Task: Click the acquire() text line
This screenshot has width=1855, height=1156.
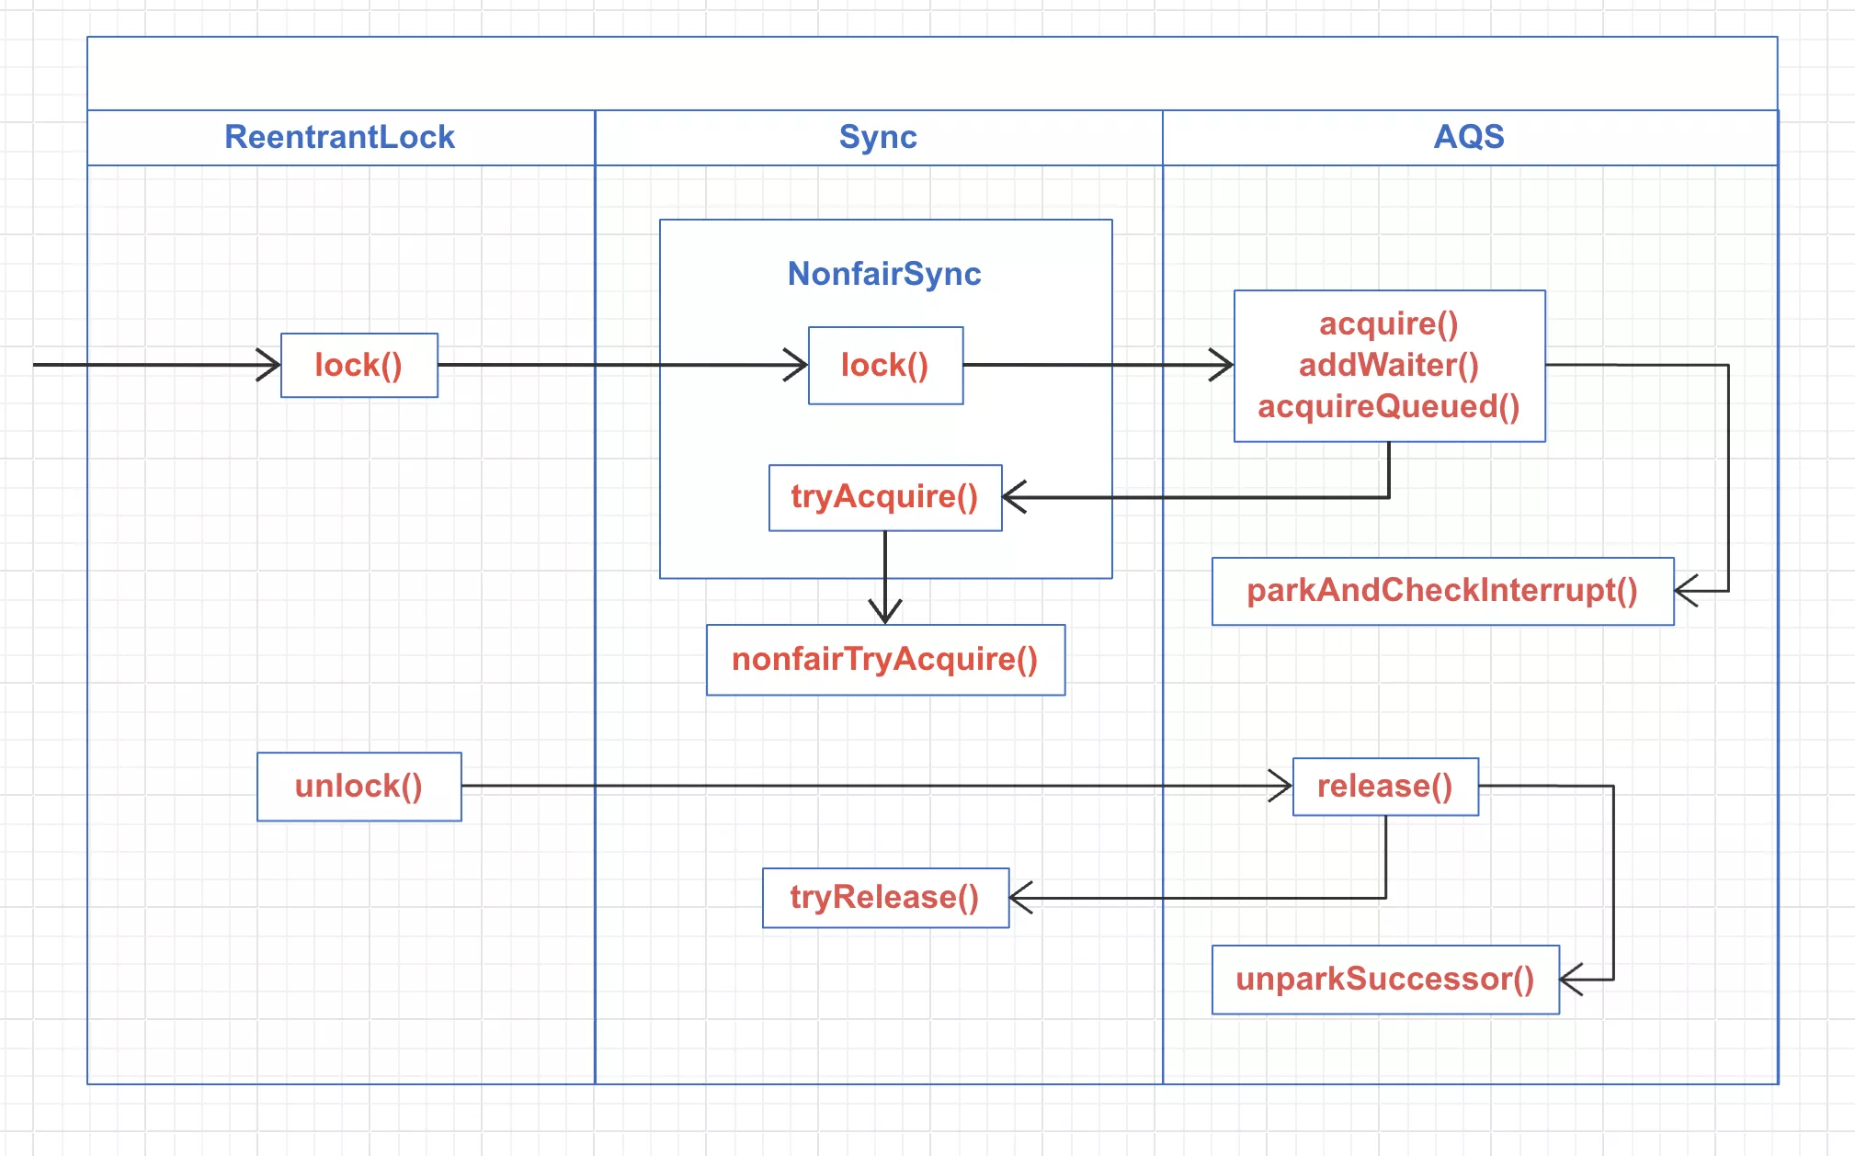Action: (x=1389, y=323)
